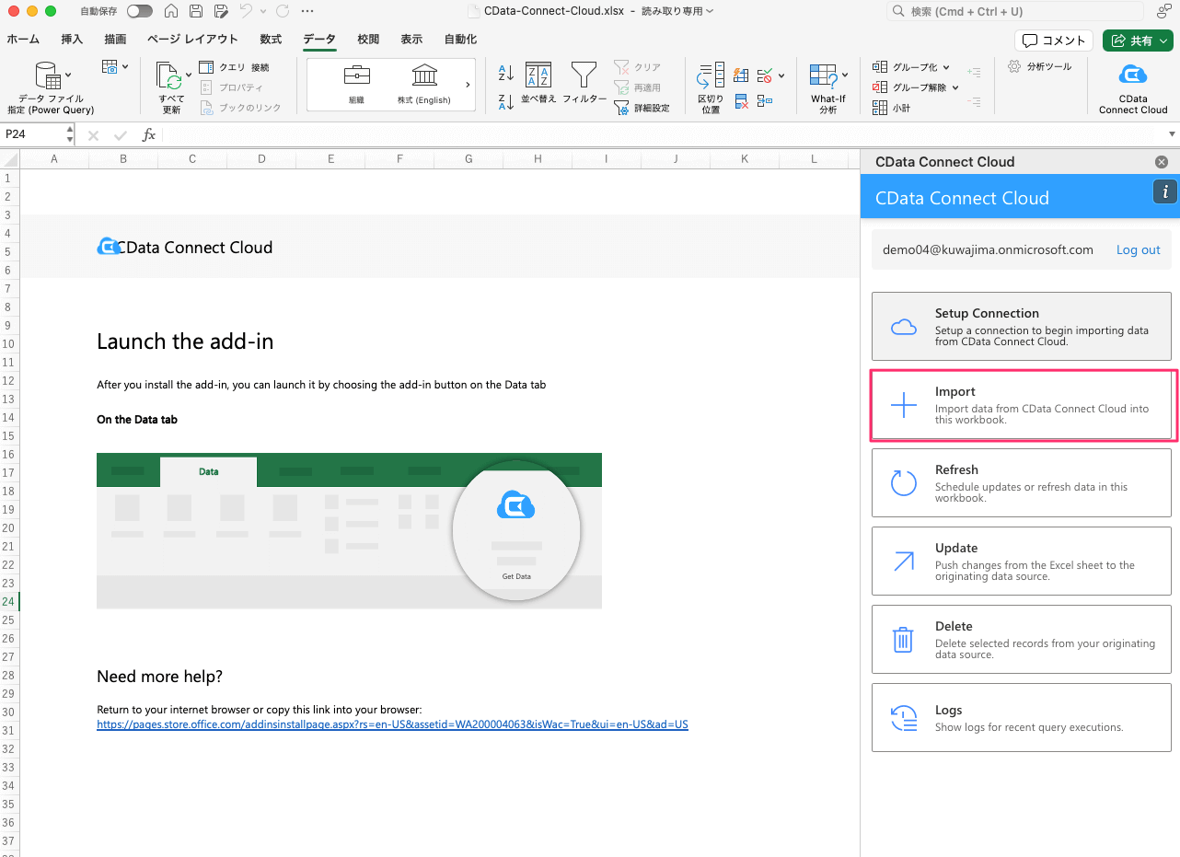Open the Group dropdown arrow
The image size is (1180, 857).
point(946,67)
